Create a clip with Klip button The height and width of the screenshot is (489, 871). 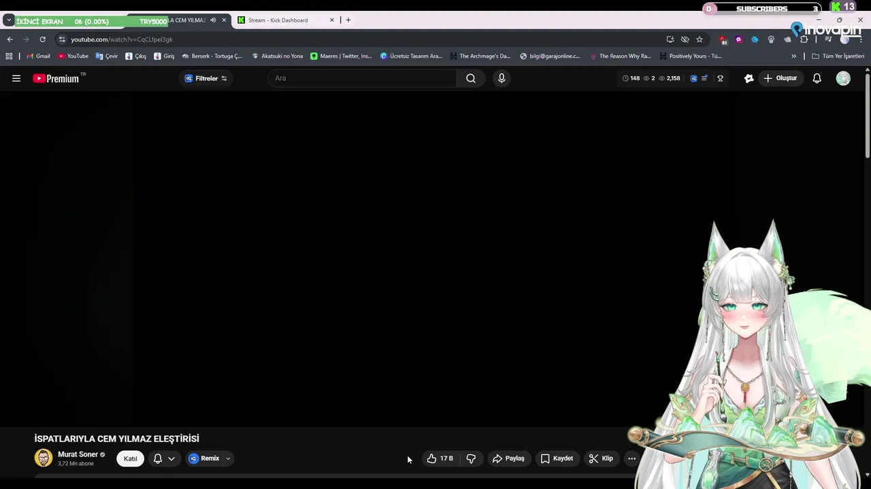click(x=601, y=458)
